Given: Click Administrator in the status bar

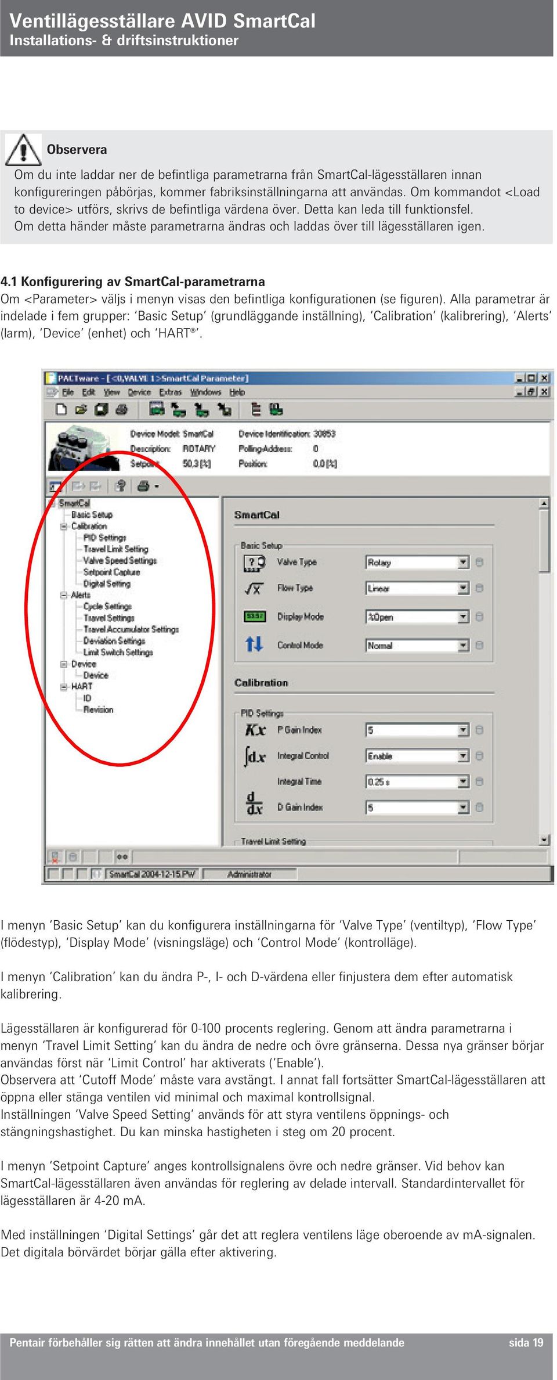Looking at the screenshot, I should pos(249,874).
